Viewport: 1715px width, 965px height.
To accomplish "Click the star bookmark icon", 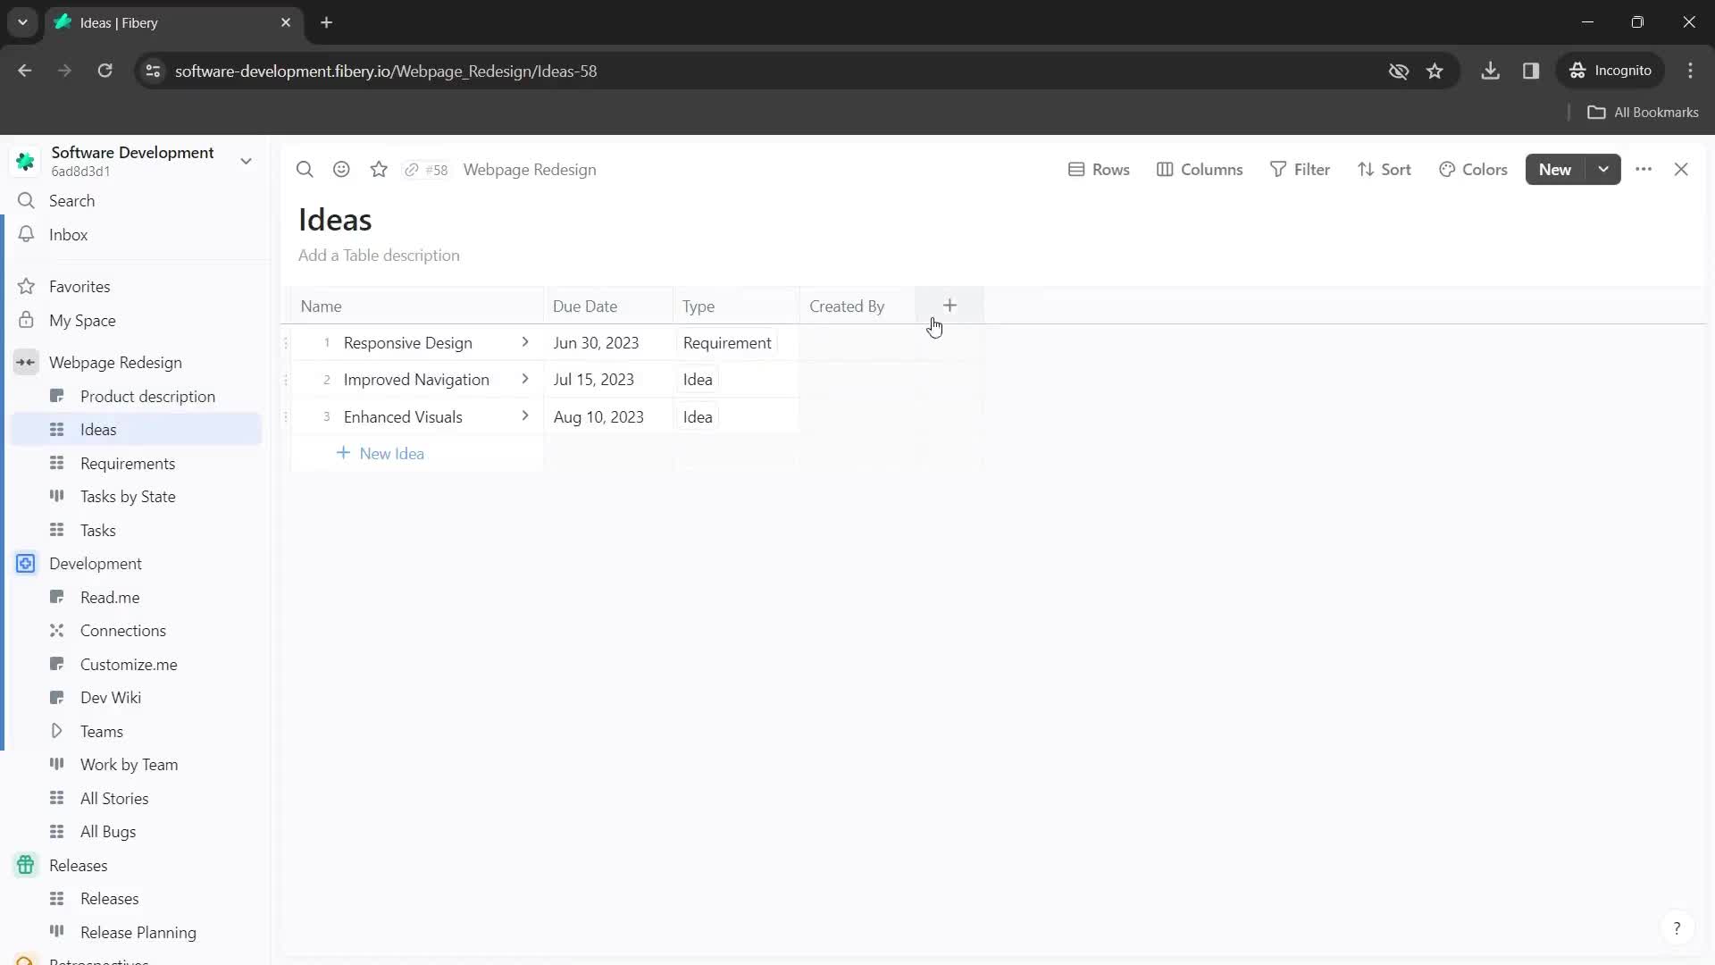I will 380,170.
